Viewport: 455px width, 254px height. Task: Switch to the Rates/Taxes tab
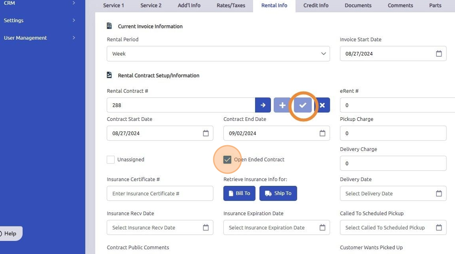click(x=231, y=5)
